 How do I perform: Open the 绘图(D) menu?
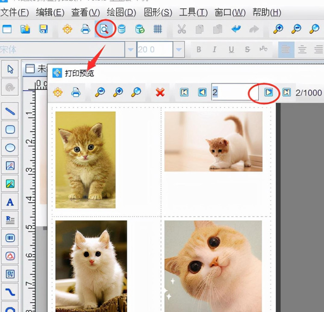click(x=122, y=12)
